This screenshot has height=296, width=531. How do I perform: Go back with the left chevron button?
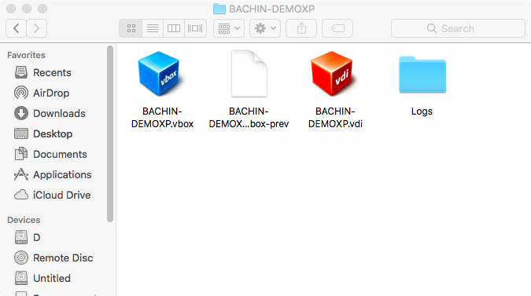pos(16,28)
